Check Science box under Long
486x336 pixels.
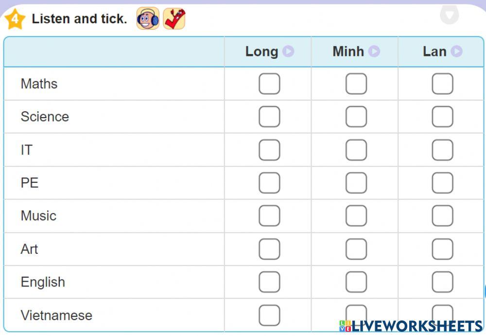point(269,117)
